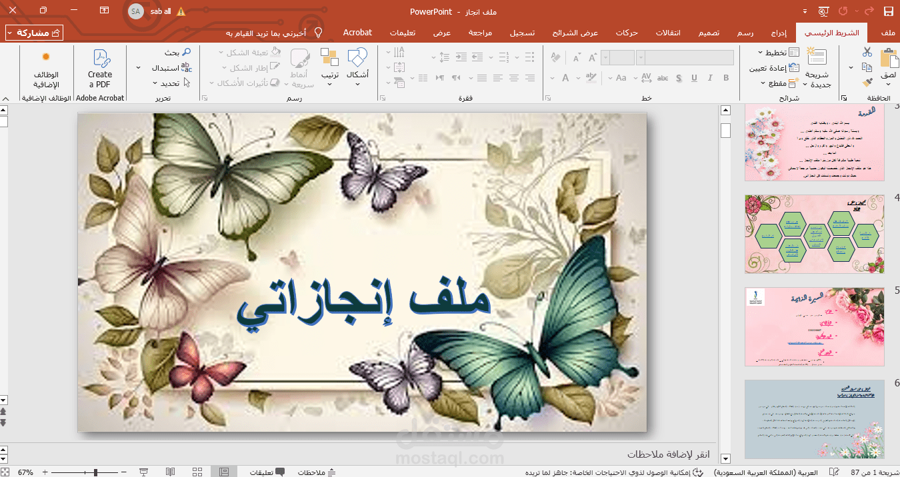Open the Design (تصميم) ribbon tab
The height and width of the screenshot is (477, 900).
click(709, 32)
